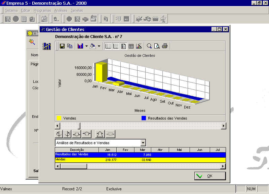The image size is (269, 194).
Task: Restore the main Empresa 5 application window
Action: [x=259, y=3]
